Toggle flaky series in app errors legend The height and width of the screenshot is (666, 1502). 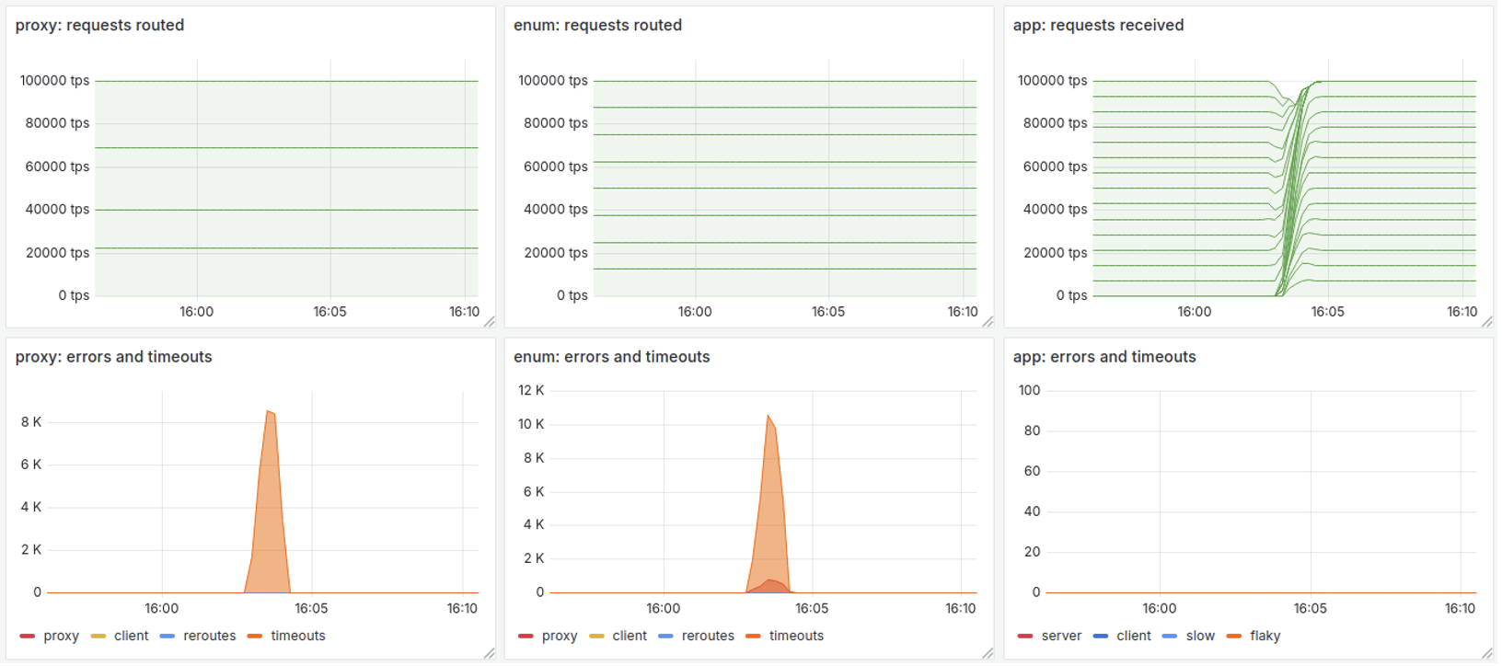click(x=1265, y=637)
